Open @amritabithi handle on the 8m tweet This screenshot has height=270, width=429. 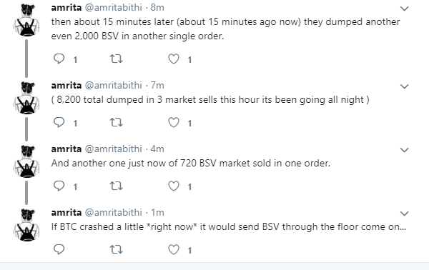click(x=113, y=7)
